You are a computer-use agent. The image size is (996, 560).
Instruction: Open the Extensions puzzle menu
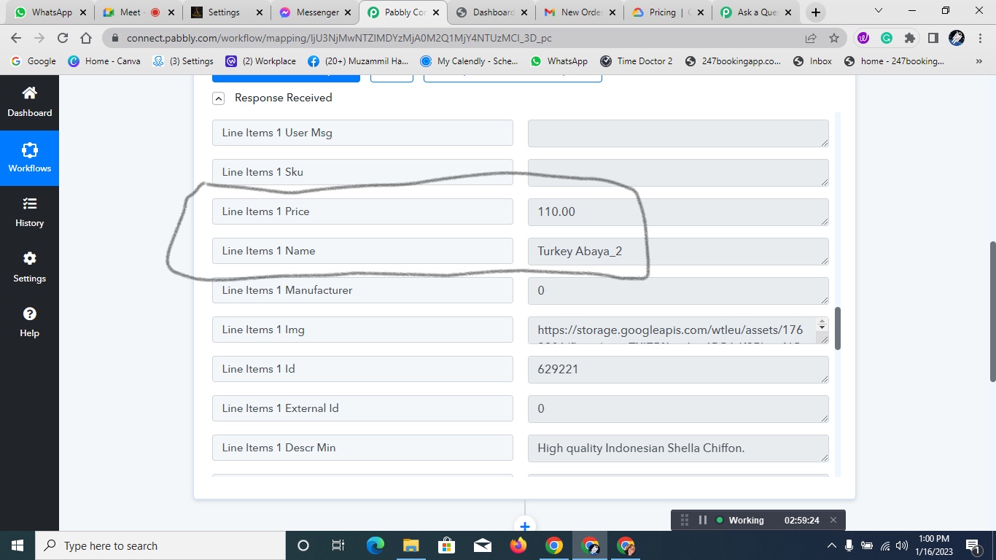[x=909, y=38]
